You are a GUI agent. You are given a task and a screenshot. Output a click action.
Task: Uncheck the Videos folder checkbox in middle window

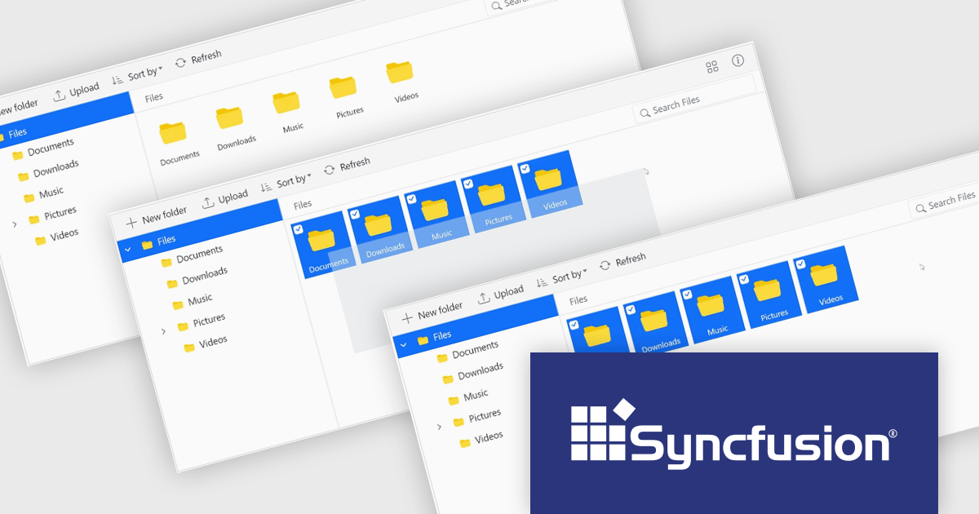click(x=525, y=169)
